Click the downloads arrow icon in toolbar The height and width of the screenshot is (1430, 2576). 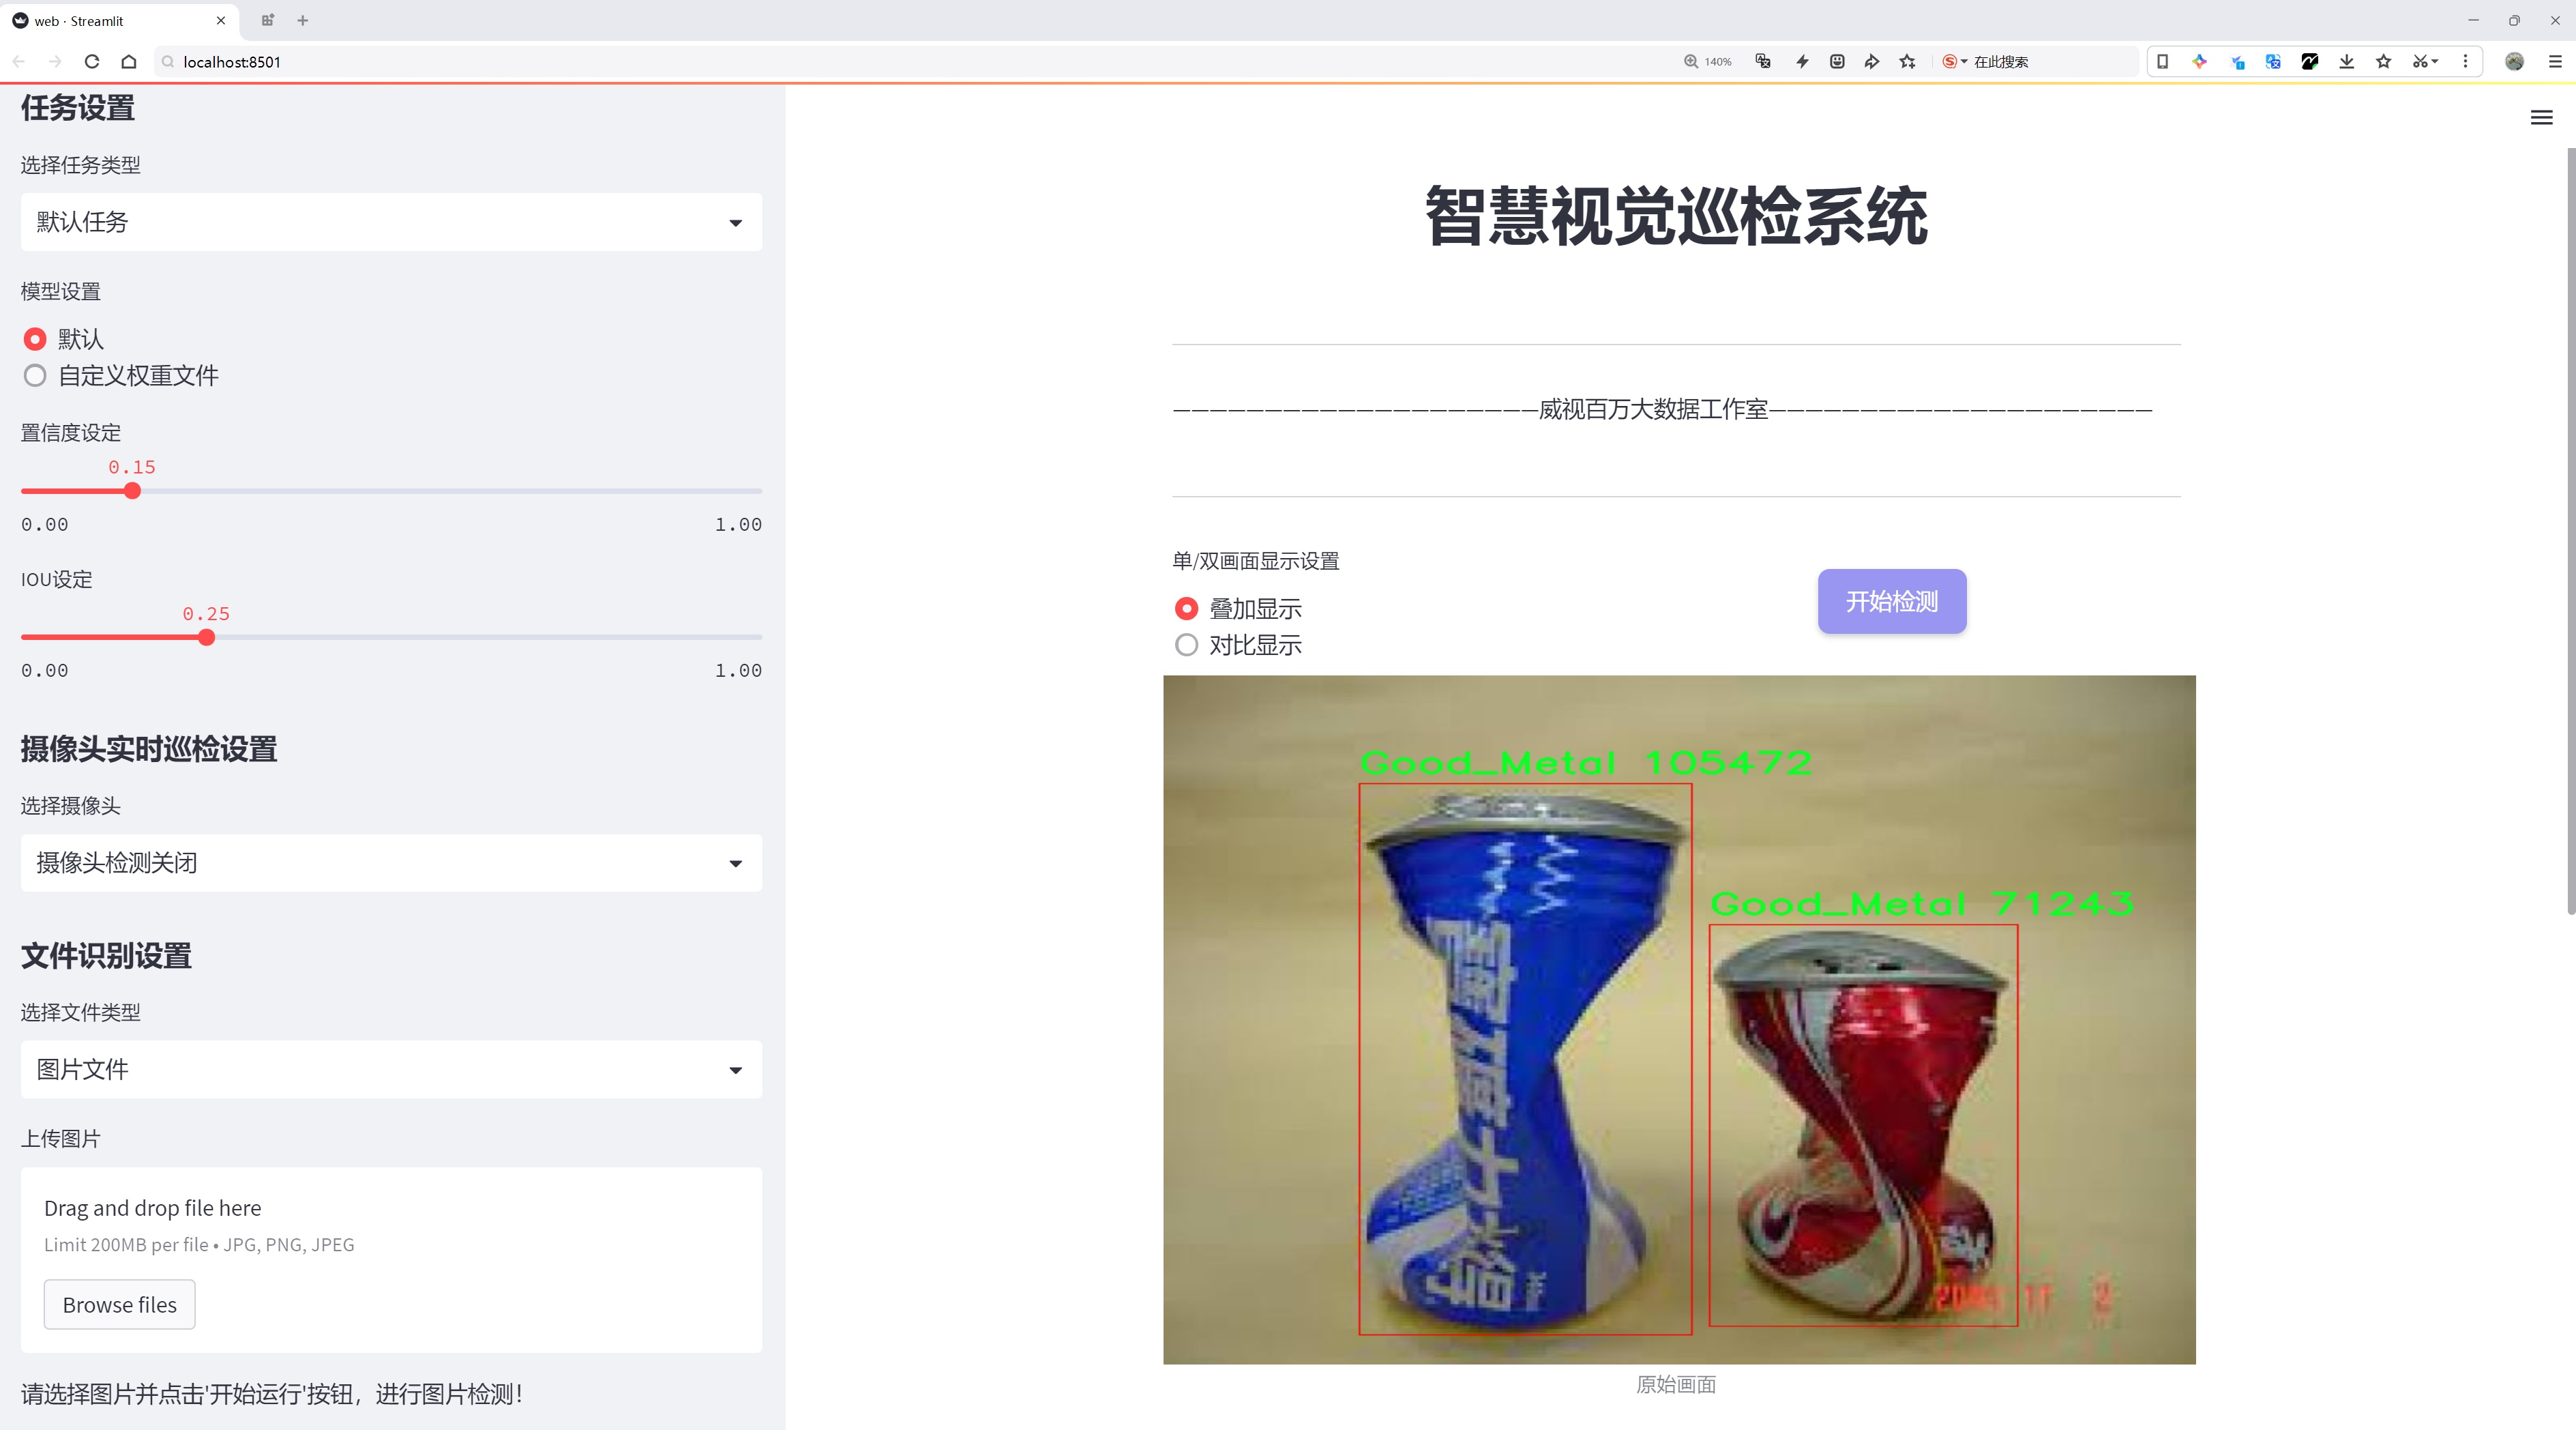[2346, 62]
